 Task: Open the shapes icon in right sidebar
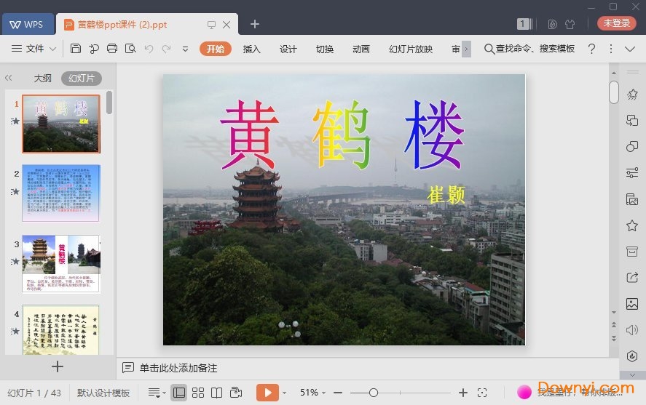(x=632, y=146)
